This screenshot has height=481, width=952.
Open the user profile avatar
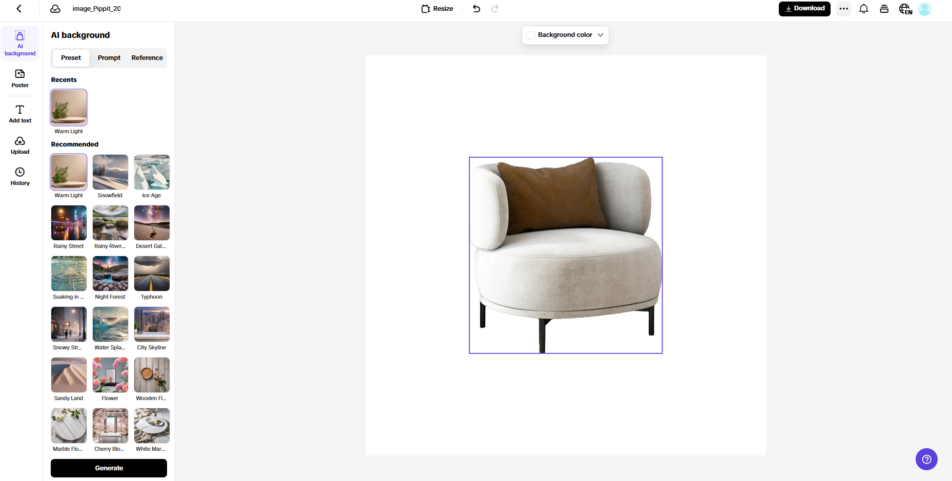(924, 9)
